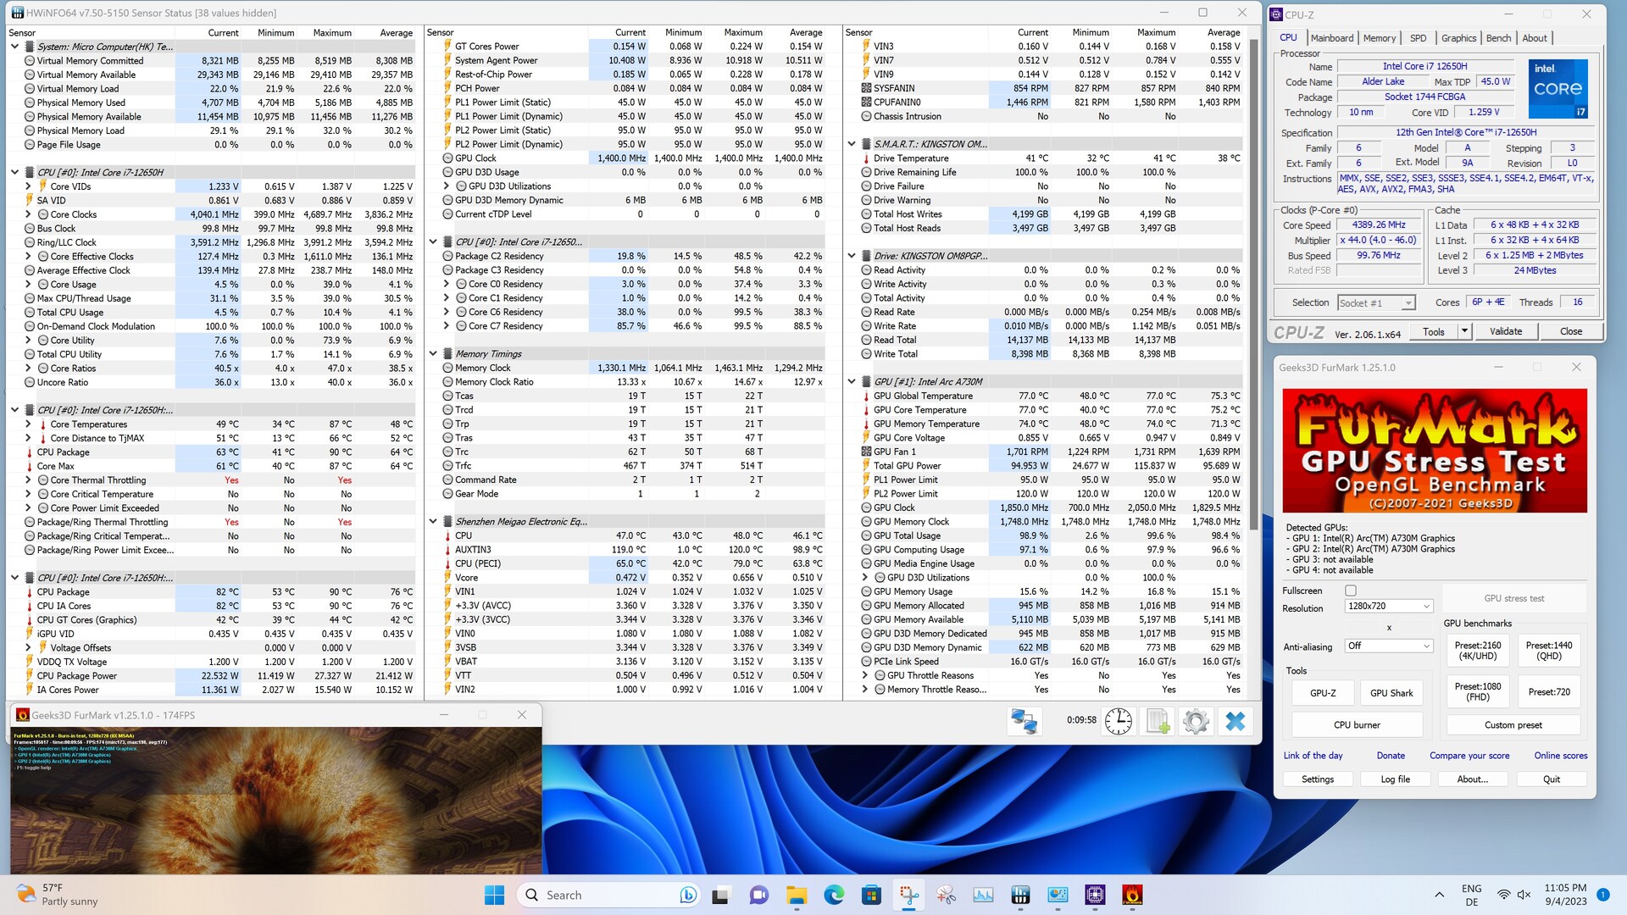The width and height of the screenshot is (1627, 915).
Task: Open Task View from the taskbar
Action: (720, 895)
